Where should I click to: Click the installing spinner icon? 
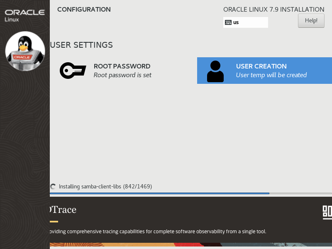(53, 186)
